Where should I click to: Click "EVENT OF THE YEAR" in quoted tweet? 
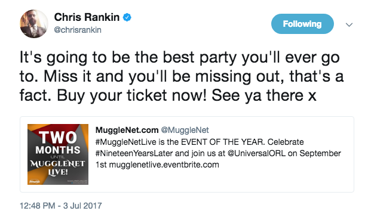pyautogui.click(x=223, y=142)
